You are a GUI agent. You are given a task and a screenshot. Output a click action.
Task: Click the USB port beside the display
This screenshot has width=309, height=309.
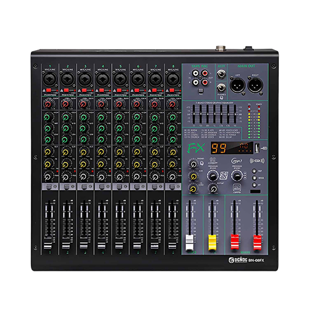pos(257,148)
